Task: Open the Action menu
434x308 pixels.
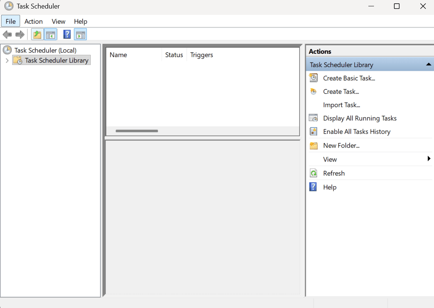Action: click(x=33, y=21)
